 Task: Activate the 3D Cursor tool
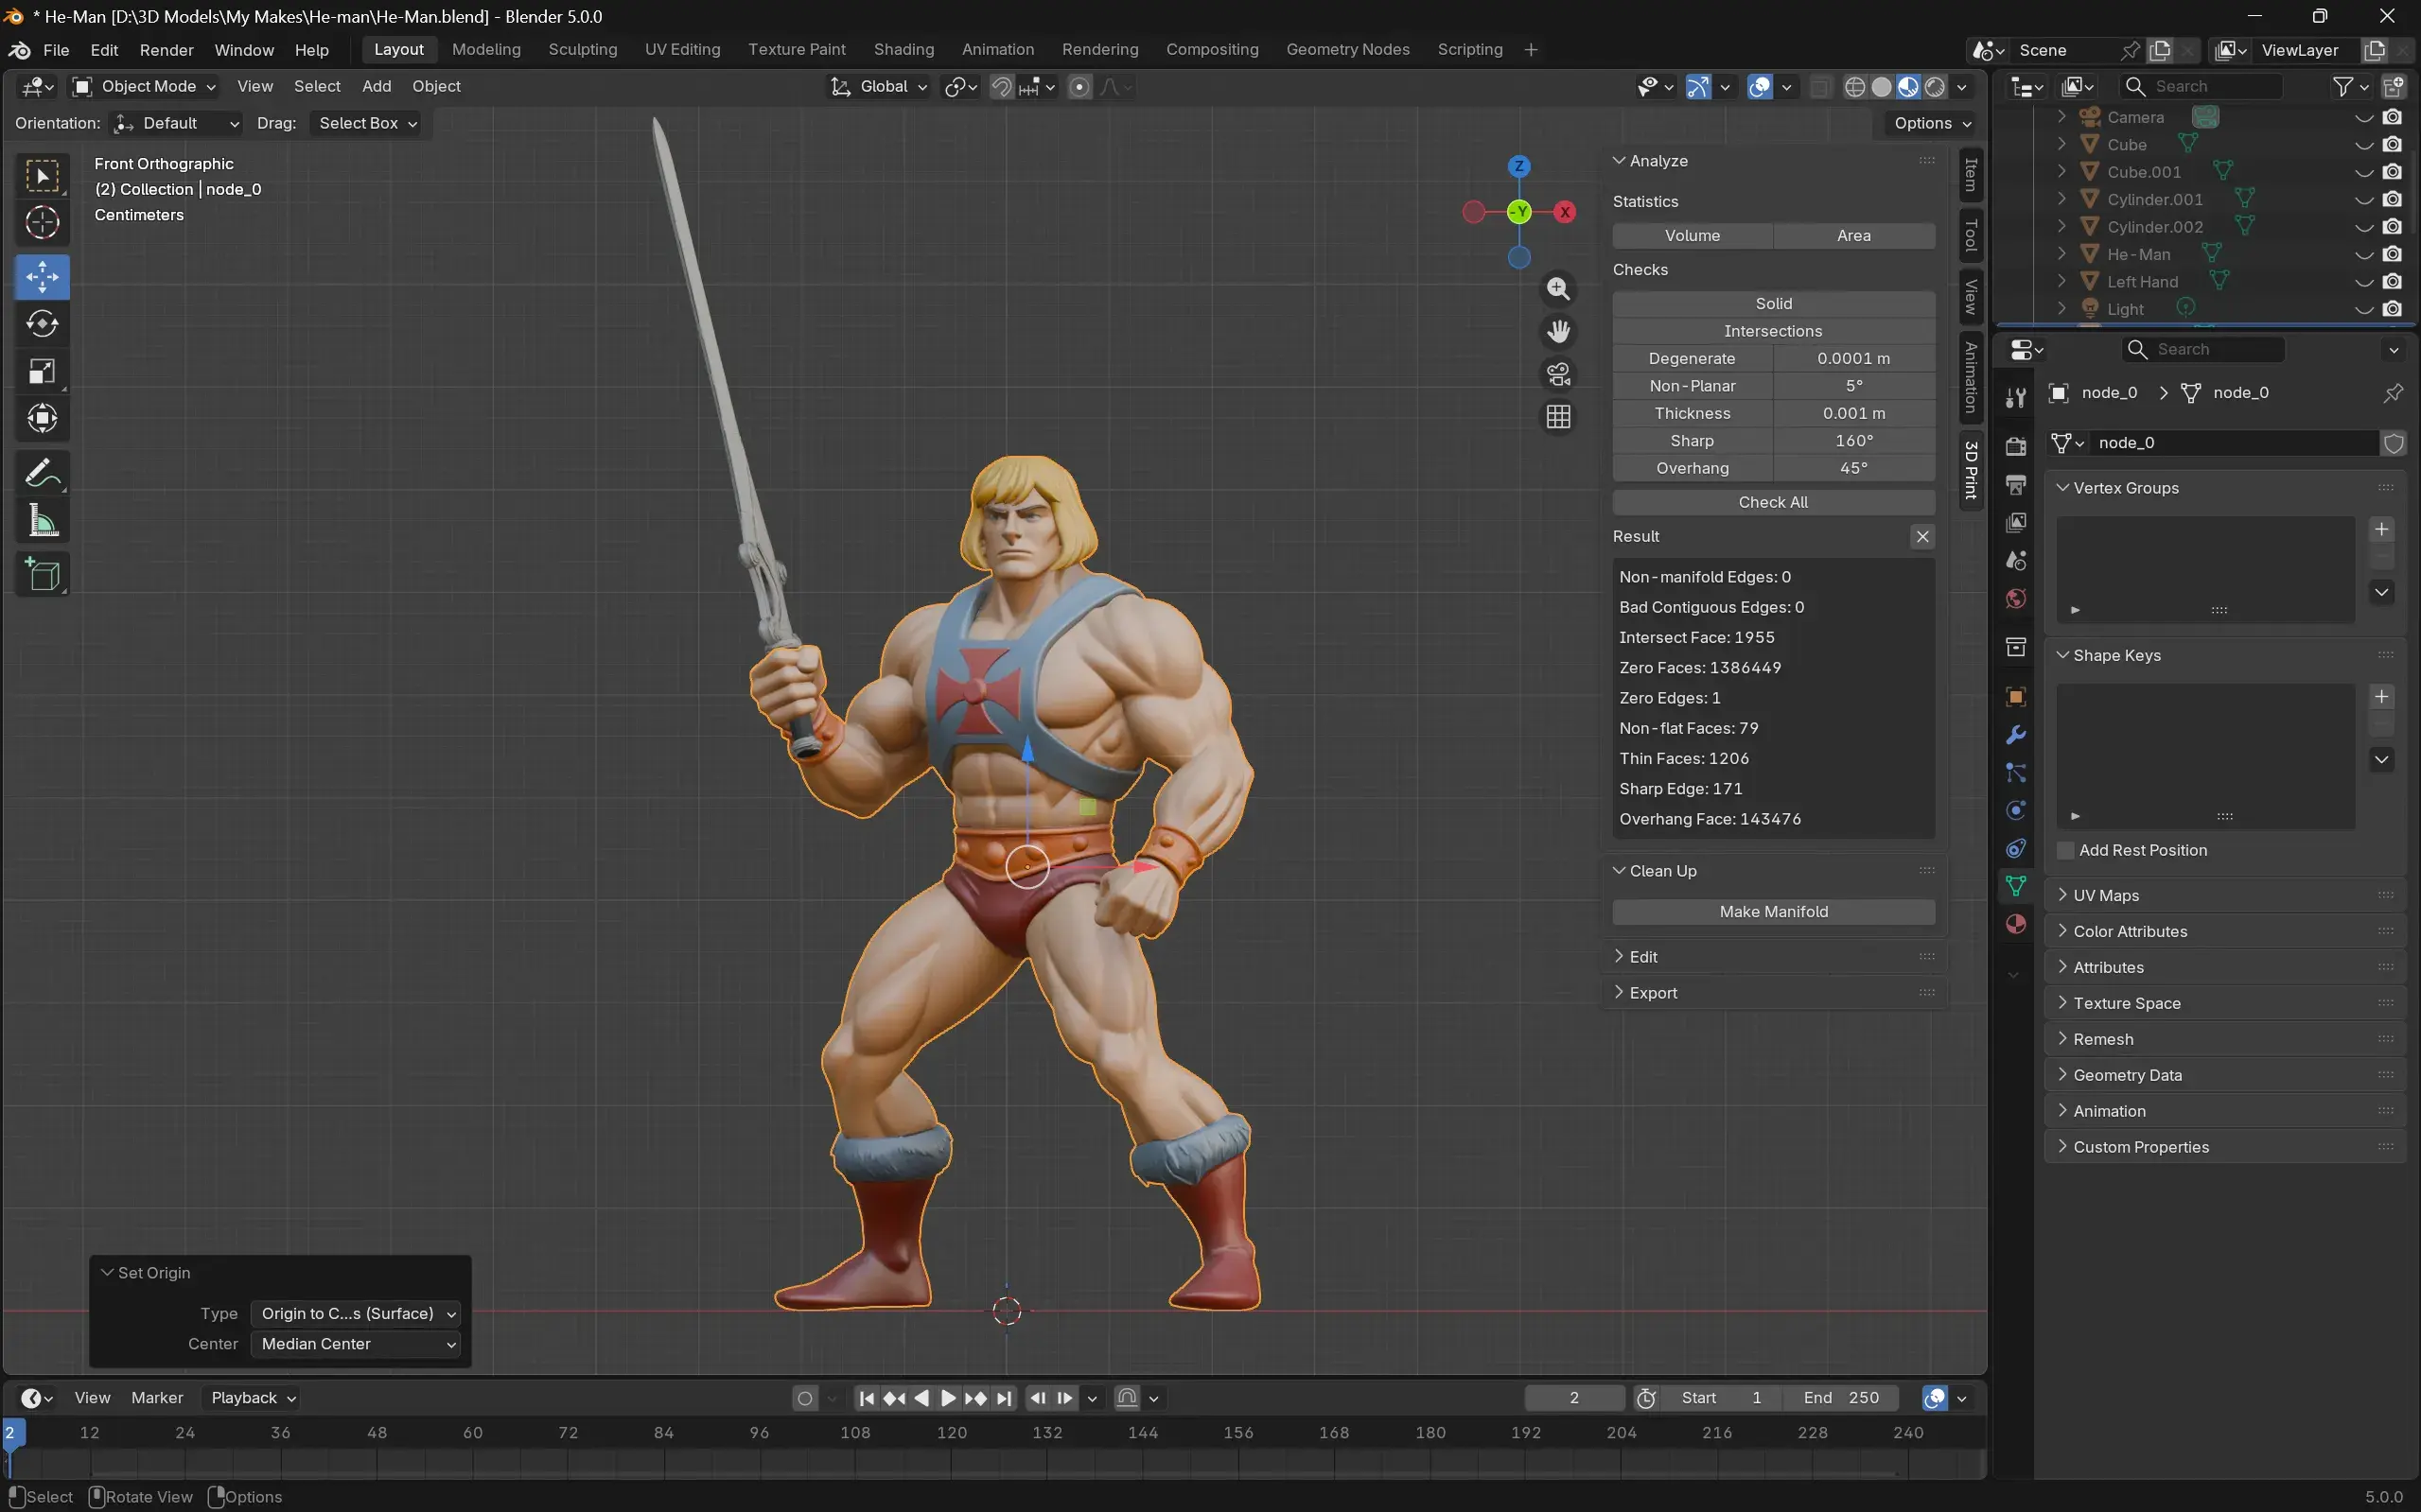42,223
